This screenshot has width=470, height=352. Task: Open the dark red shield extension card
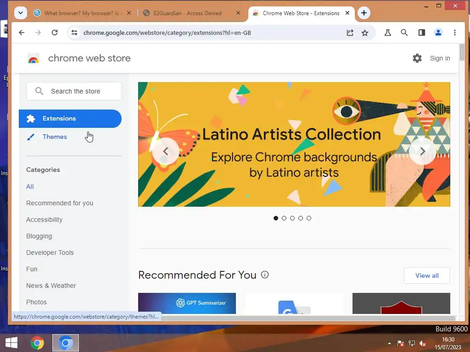(401, 303)
